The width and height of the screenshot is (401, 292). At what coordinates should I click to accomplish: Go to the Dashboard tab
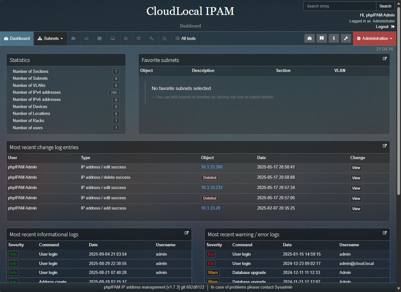pos(17,38)
